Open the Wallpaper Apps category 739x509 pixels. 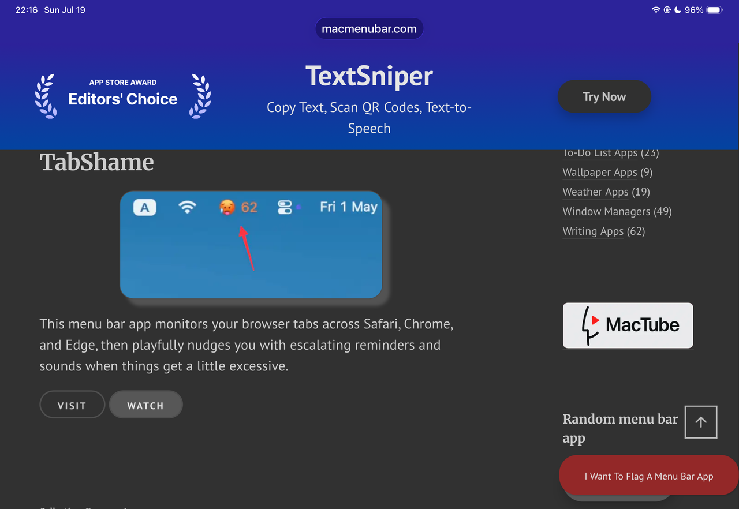[x=600, y=172]
